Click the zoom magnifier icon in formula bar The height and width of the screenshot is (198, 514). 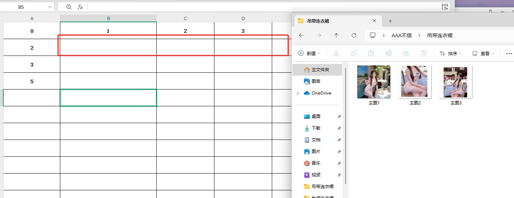point(69,7)
